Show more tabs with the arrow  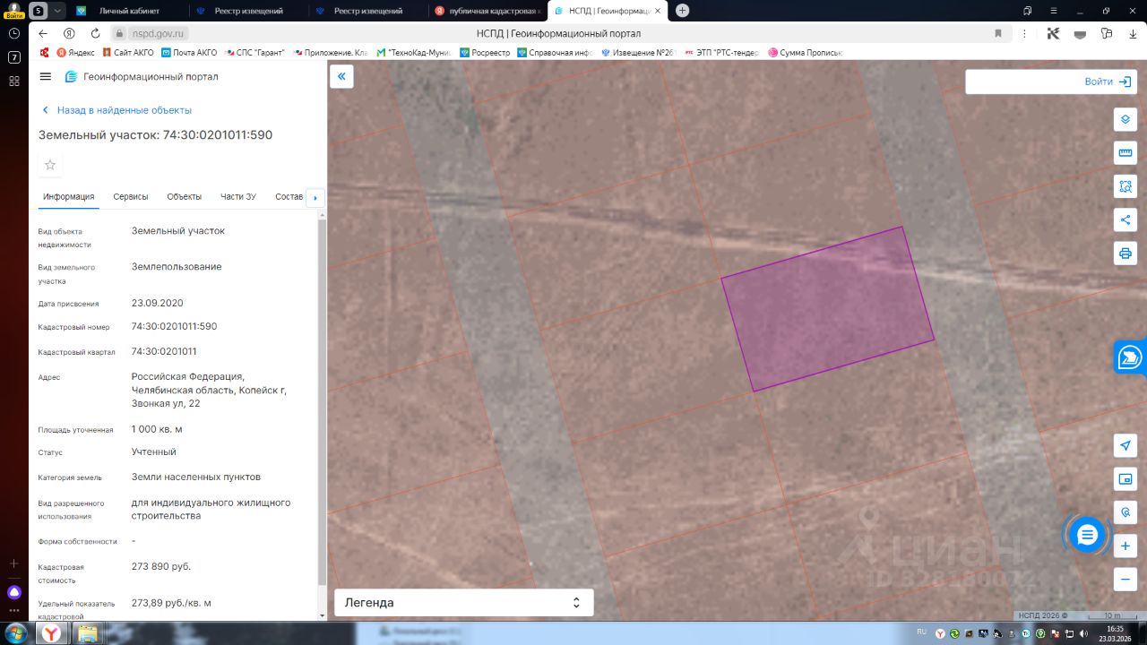pos(315,197)
